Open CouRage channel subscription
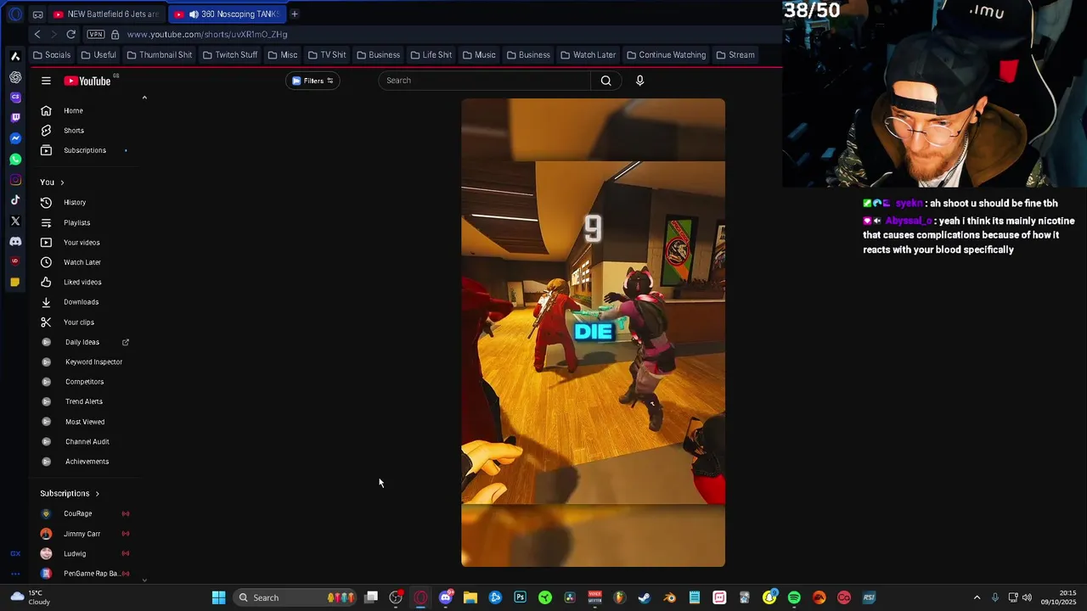The height and width of the screenshot is (611, 1087). click(77, 513)
